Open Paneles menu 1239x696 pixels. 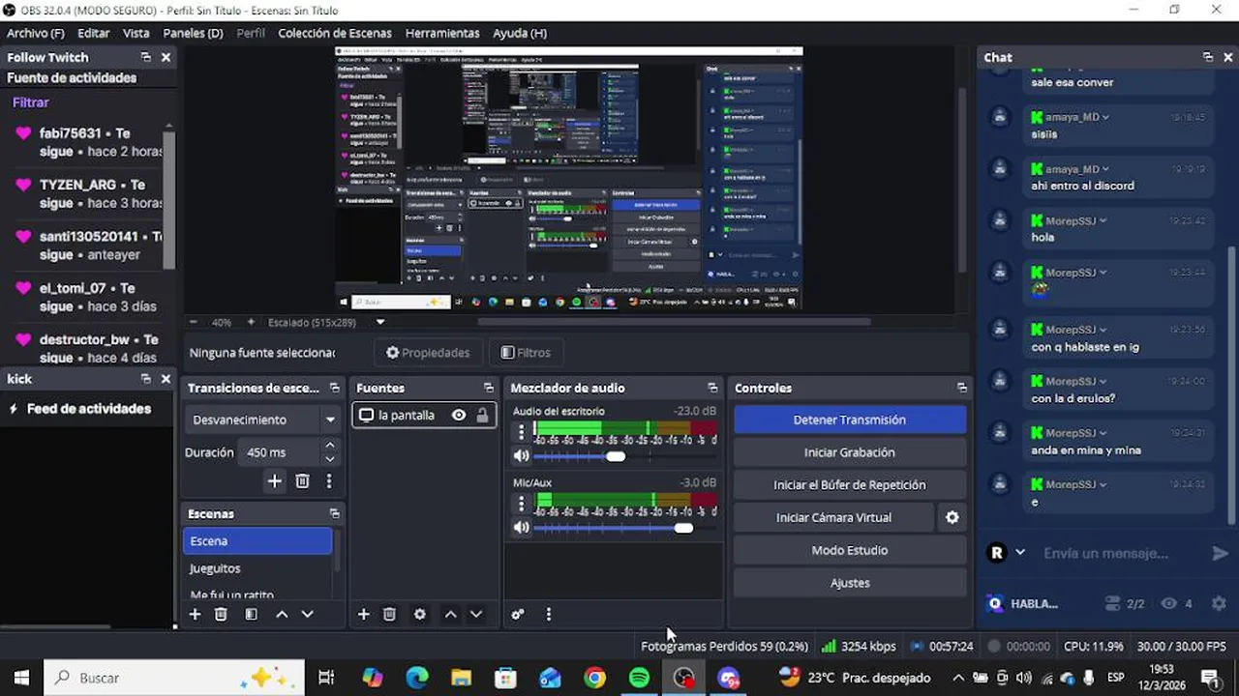(193, 33)
